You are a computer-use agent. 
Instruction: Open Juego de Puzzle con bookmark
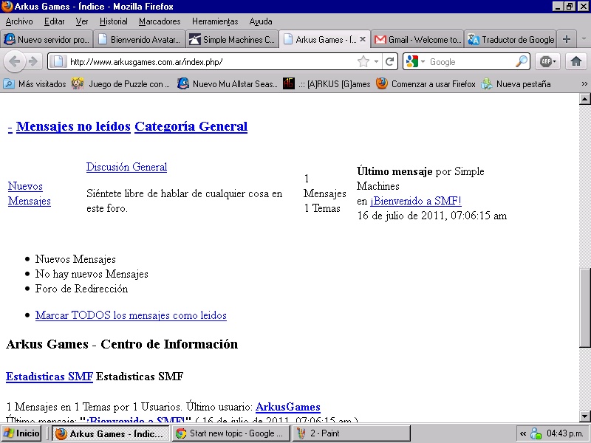pos(120,84)
